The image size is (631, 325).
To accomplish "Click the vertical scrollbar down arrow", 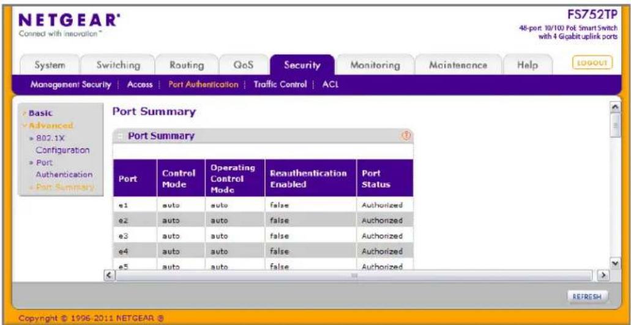I will coord(614,262).
